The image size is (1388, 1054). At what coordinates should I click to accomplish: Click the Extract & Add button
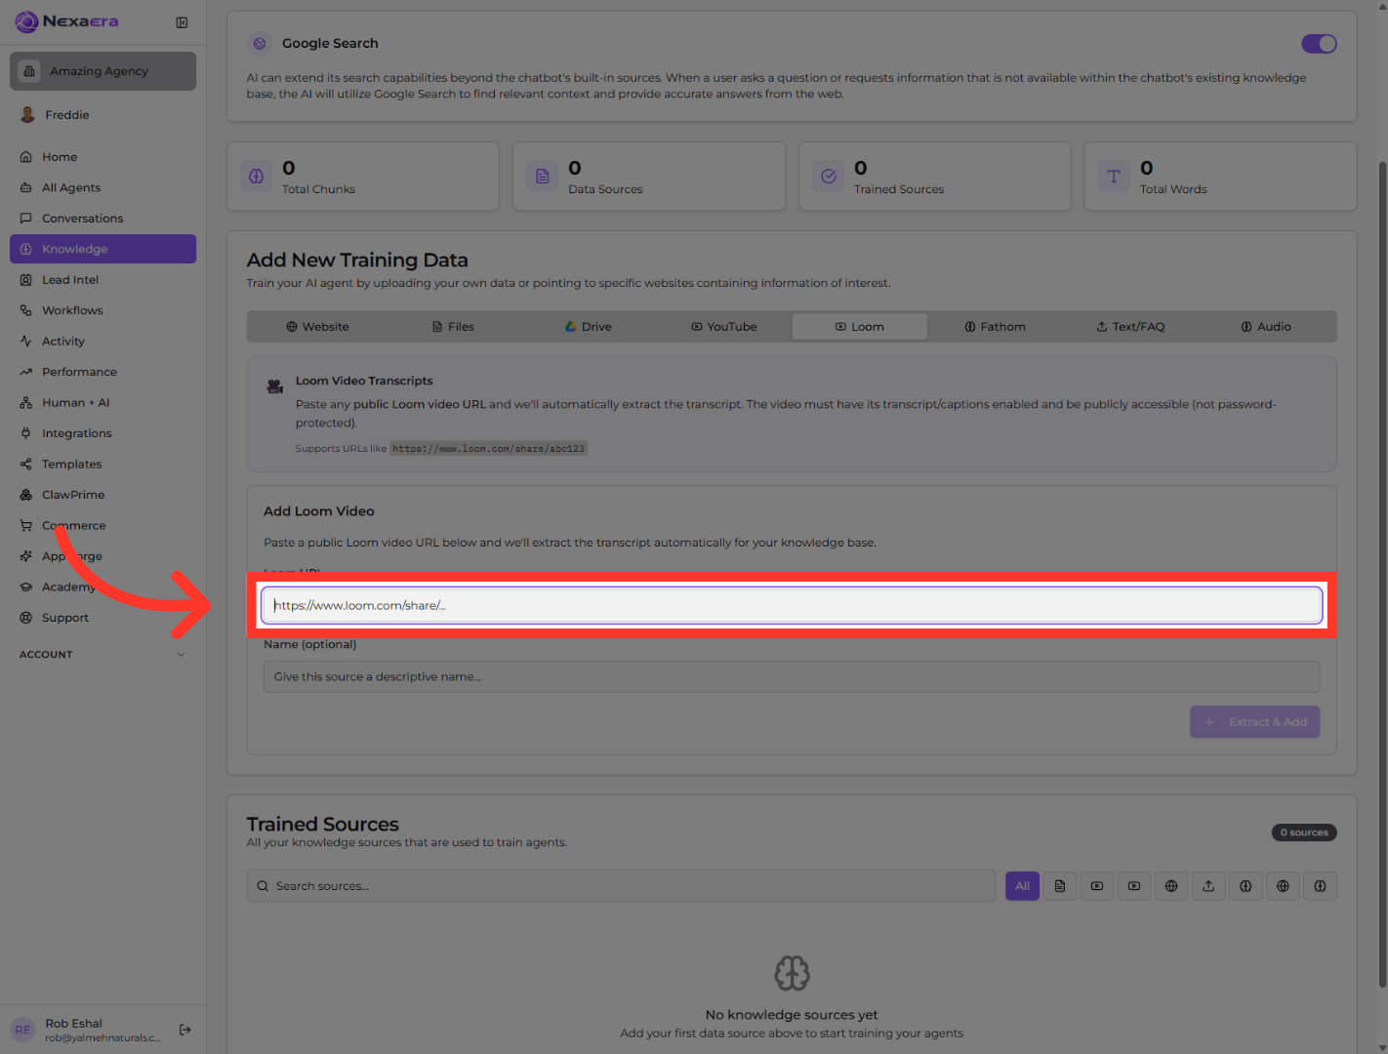[x=1254, y=722]
